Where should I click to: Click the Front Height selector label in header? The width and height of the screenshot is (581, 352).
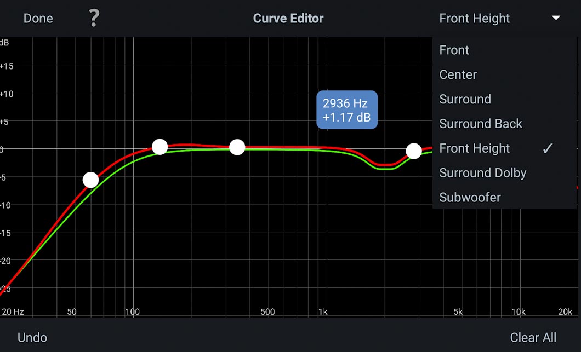pyautogui.click(x=474, y=18)
